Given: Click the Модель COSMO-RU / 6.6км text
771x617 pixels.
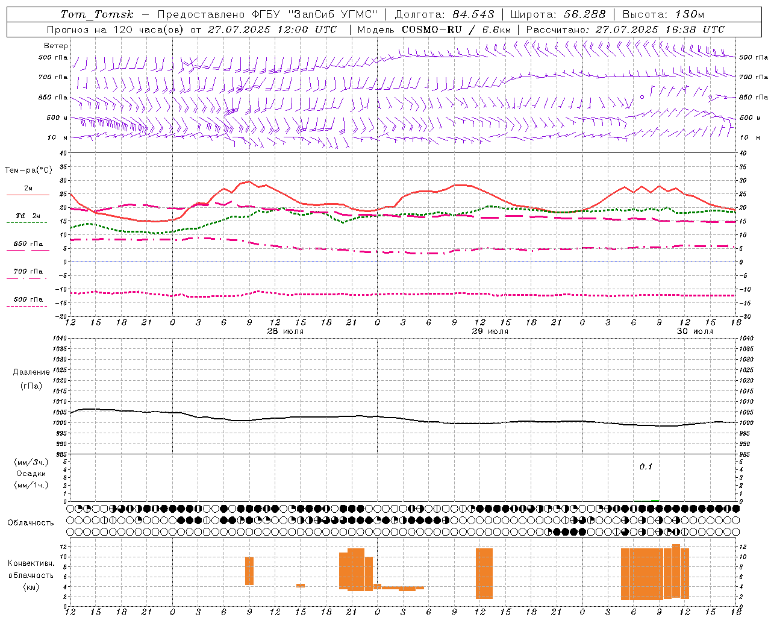Looking at the screenshot, I should tap(434, 30).
